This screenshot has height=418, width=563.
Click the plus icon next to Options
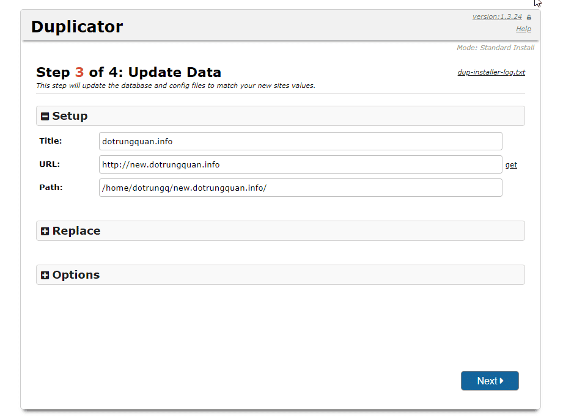(45, 274)
